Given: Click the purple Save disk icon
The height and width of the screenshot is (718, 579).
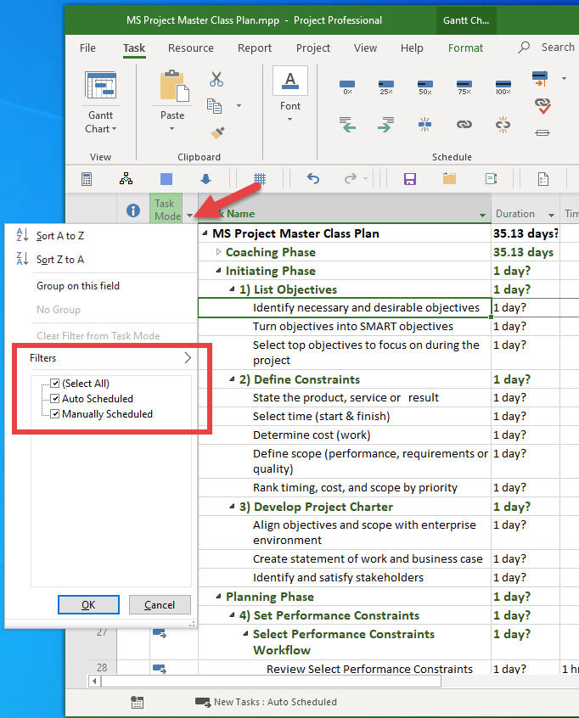Looking at the screenshot, I should (x=410, y=179).
